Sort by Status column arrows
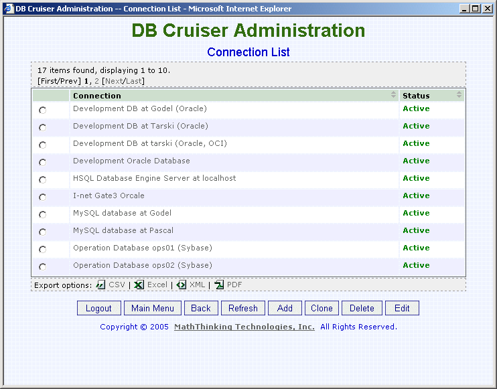 tap(459, 94)
